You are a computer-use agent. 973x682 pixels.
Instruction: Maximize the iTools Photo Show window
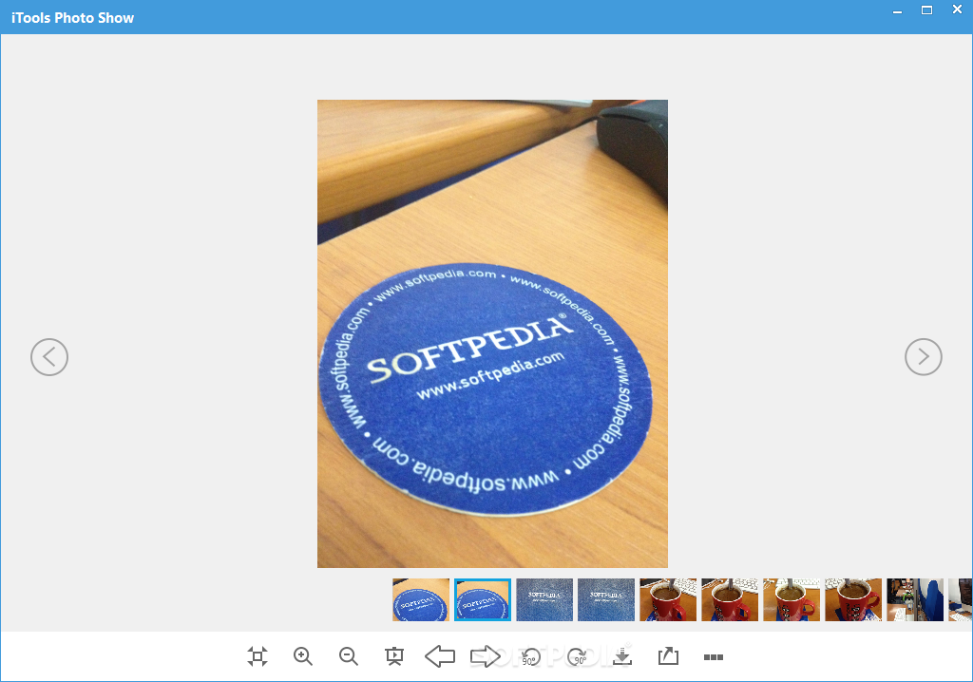tap(927, 9)
